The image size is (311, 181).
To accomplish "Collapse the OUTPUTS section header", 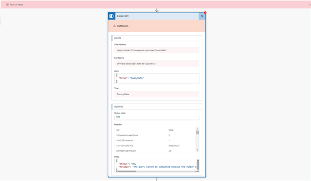I will (x=156, y=107).
